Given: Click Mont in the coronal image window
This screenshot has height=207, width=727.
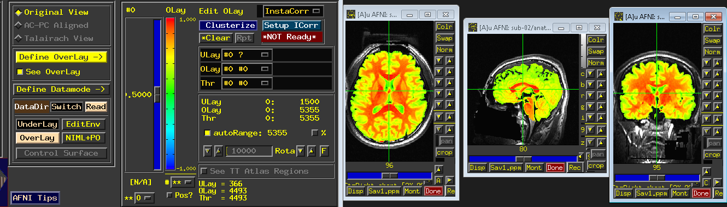Looking at the screenshot, I should [x=680, y=193].
